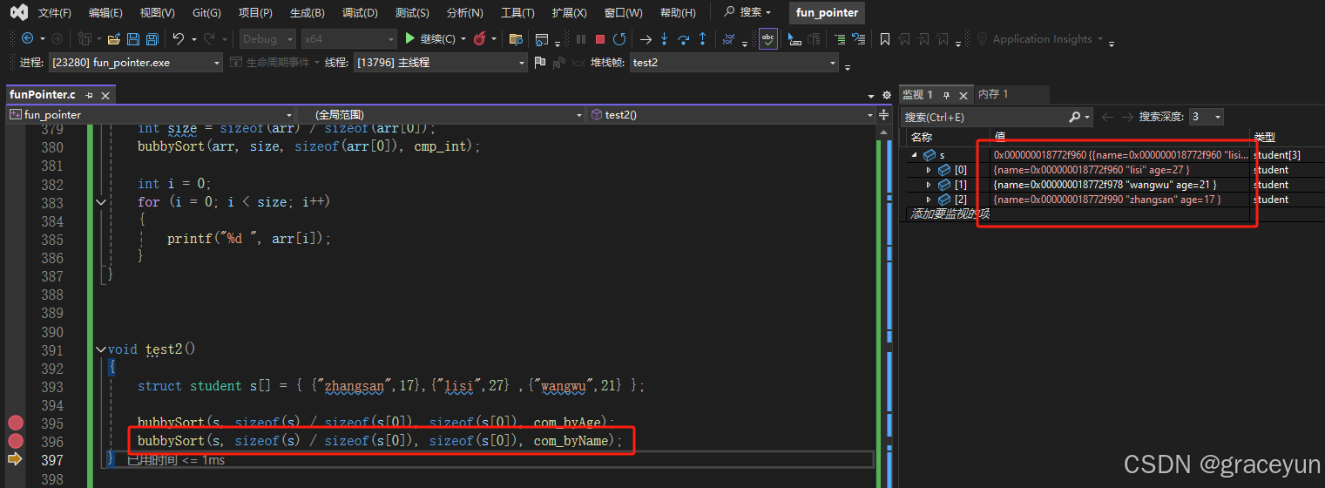Viewport: 1325px width, 488px height.
Task: Click the search magnifier in watch panel
Action: (1075, 117)
